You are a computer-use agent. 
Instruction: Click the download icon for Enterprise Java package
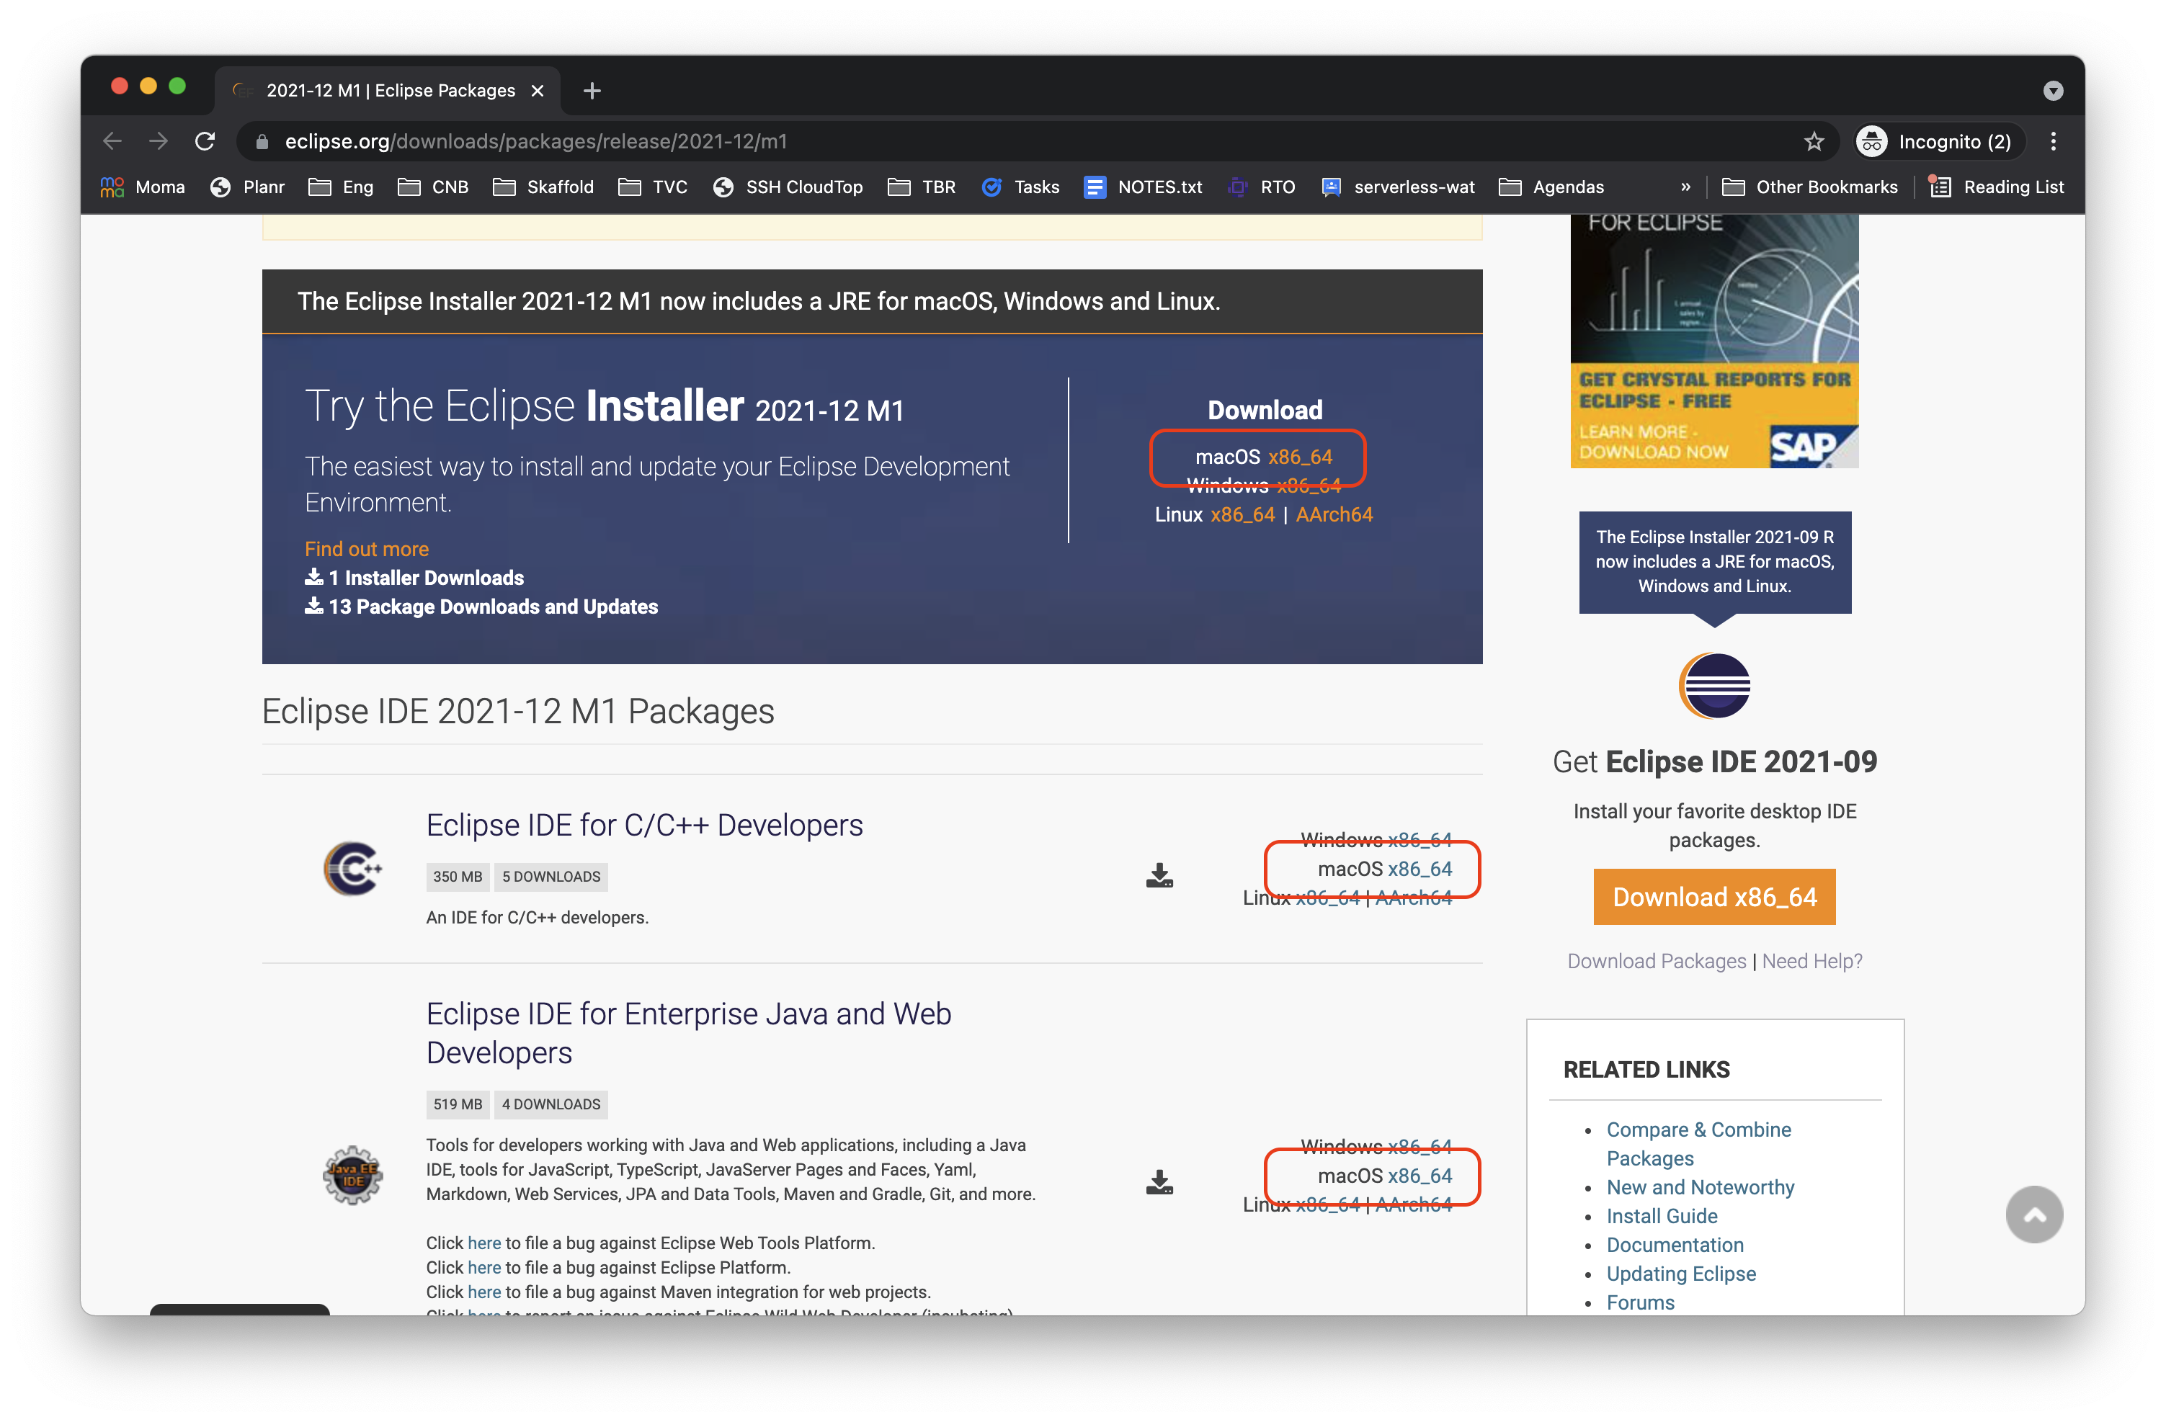point(1159,1182)
